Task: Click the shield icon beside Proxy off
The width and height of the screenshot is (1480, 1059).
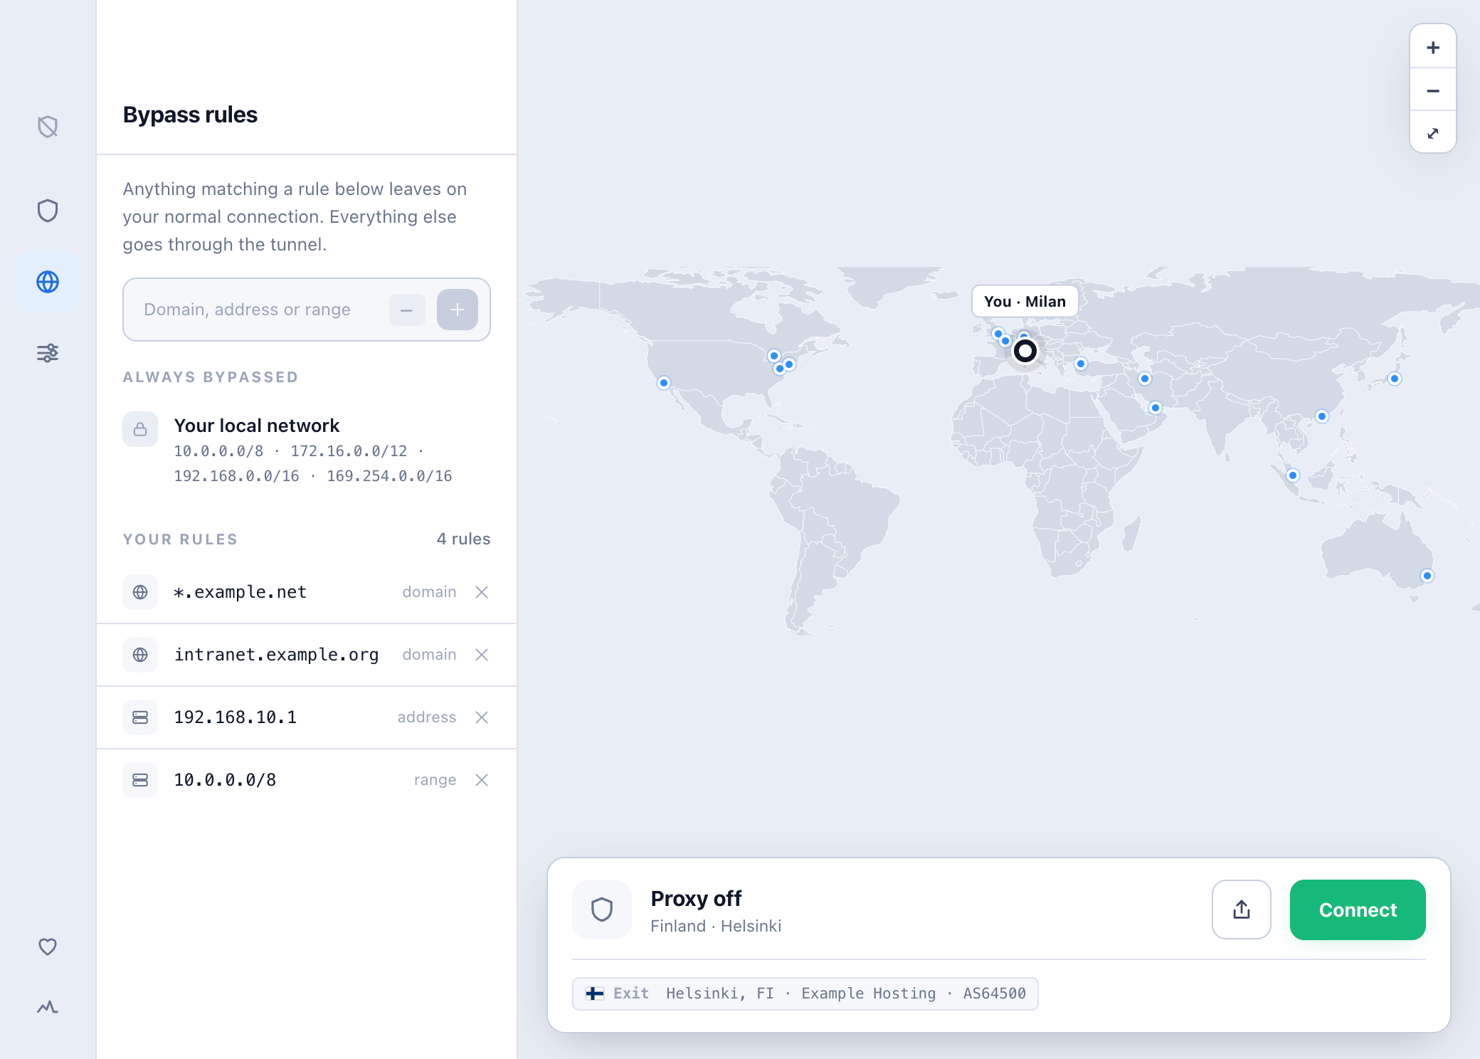Action: tap(602, 910)
